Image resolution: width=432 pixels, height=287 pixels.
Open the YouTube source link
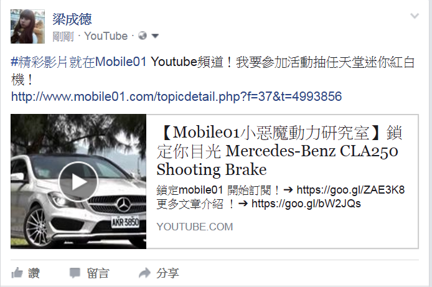(106, 36)
